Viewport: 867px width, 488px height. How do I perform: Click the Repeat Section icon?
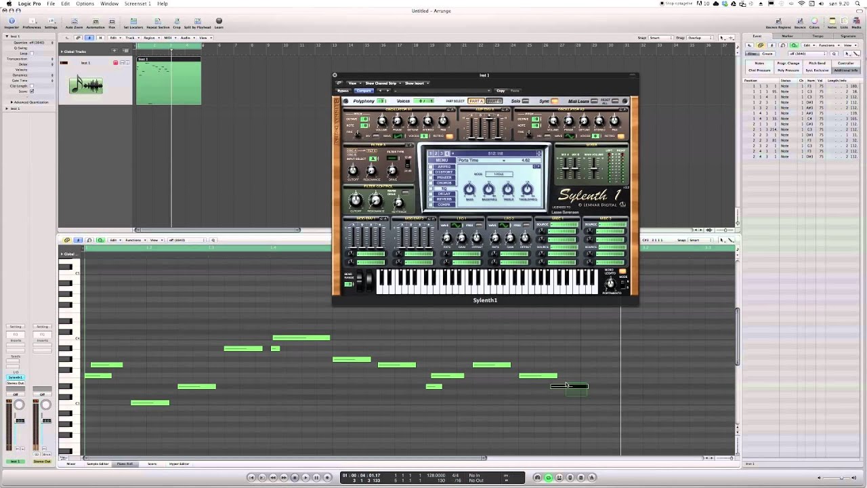point(158,23)
